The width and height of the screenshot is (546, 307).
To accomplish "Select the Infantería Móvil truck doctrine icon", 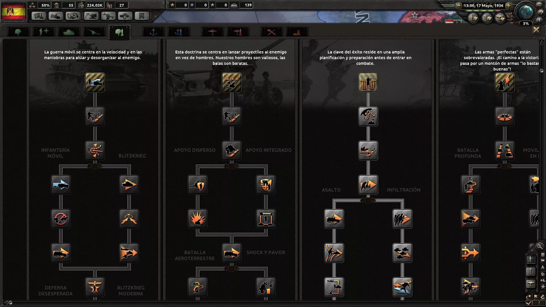I will click(x=61, y=185).
